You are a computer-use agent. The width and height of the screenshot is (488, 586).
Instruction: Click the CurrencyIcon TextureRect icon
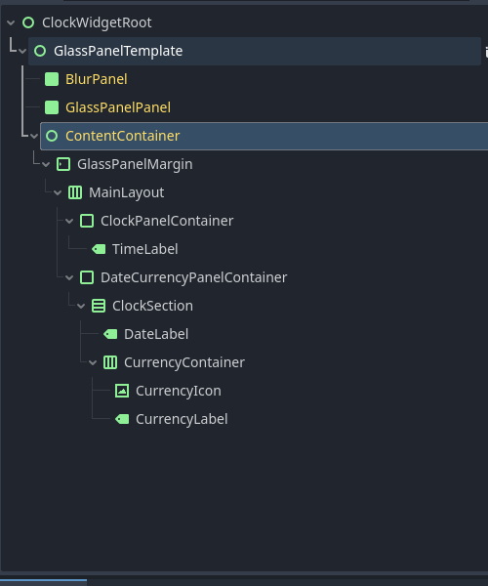122,391
